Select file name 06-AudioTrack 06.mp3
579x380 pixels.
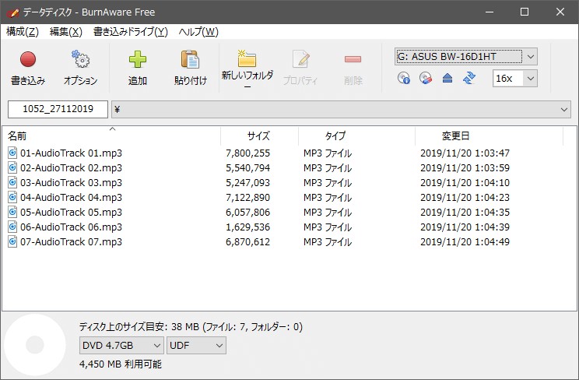pyautogui.click(x=71, y=227)
